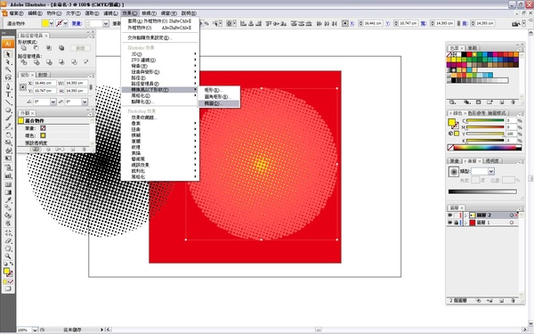Expand the 3D submenu arrow in the Effect menu
Image resolution: width=534 pixels, height=334 pixels.
tap(195, 53)
